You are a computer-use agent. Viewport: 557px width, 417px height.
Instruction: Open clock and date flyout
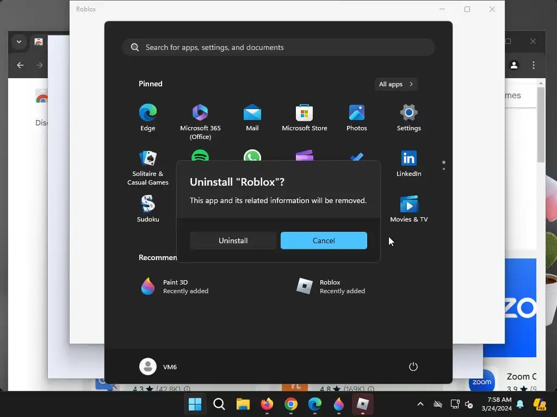pos(497,404)
